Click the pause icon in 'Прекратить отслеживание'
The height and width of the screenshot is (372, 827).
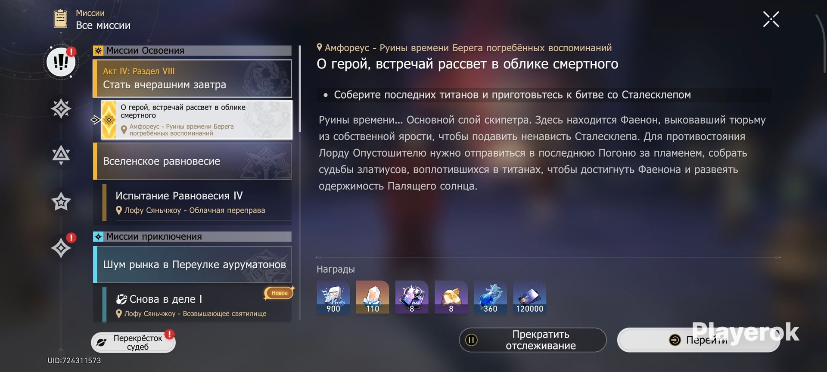tap(471, 340)
